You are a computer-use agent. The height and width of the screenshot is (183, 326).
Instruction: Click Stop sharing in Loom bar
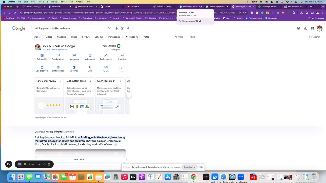point(189,167)
